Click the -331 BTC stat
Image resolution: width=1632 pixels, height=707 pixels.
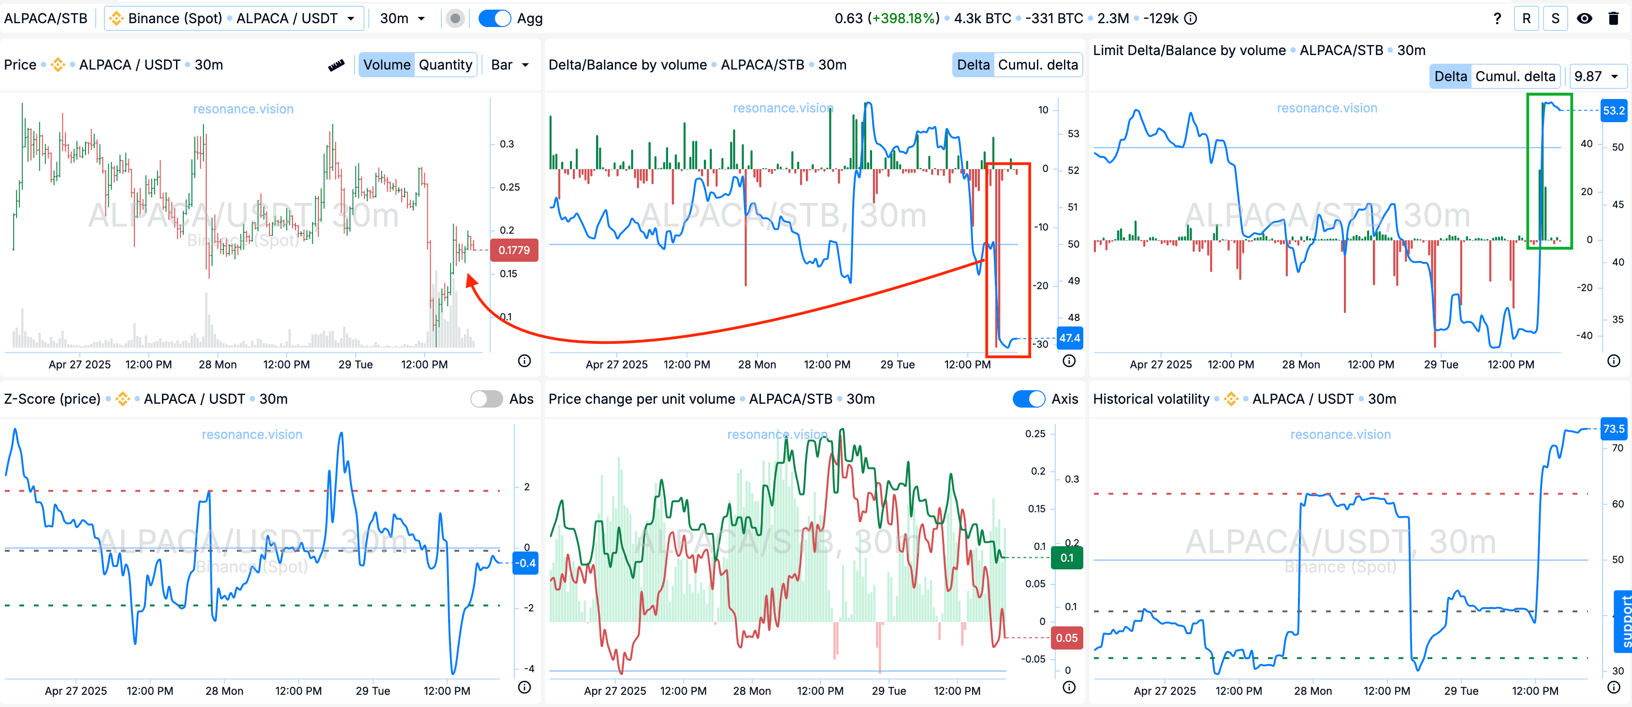(1053, 18)
